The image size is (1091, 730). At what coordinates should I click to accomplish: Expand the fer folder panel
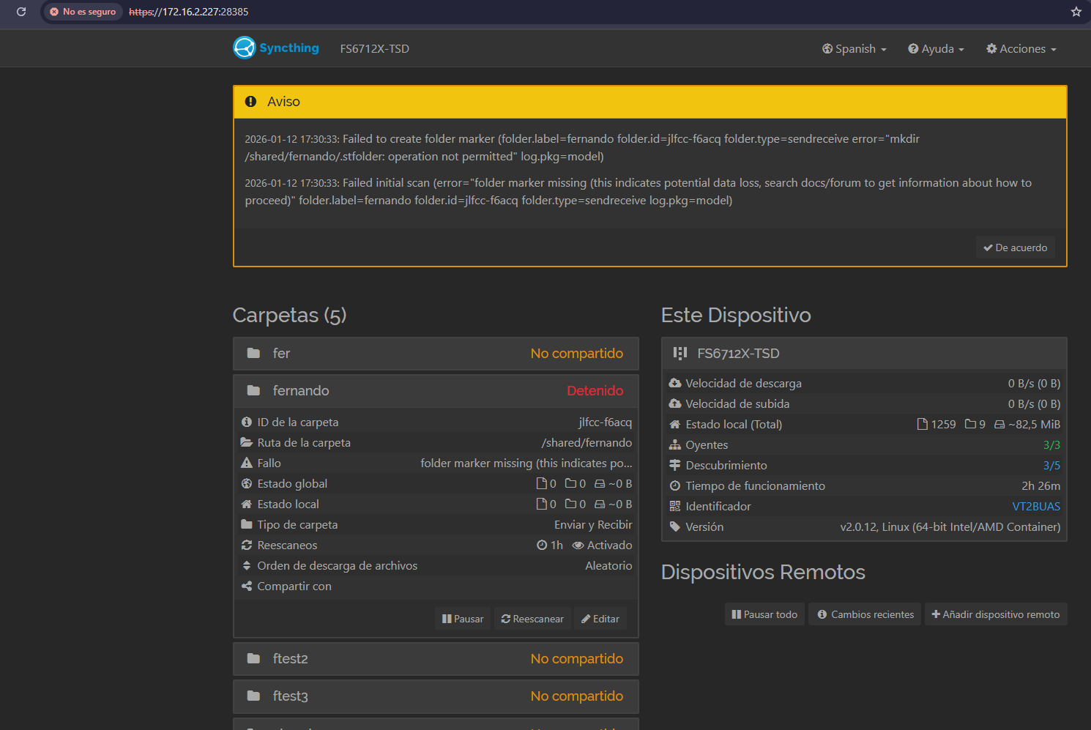coord(436,354)
